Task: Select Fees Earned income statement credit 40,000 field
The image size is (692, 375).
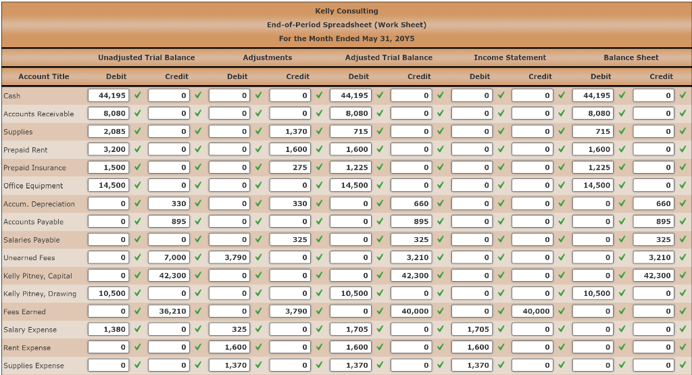Action: 533,311
